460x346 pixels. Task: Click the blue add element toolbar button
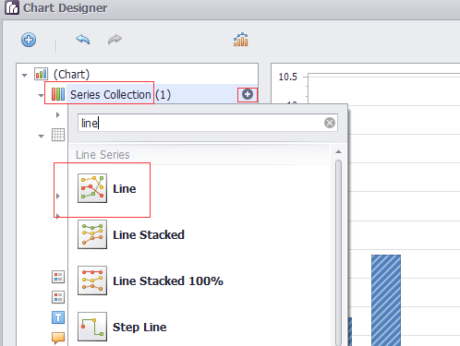coord(29,40)
